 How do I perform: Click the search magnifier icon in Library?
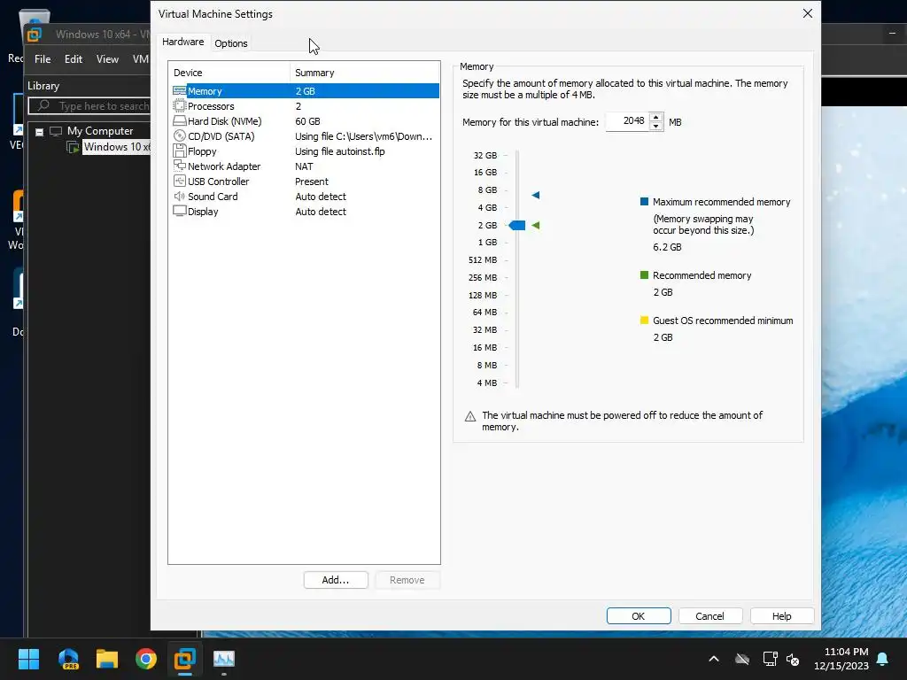tap(43, 106)
